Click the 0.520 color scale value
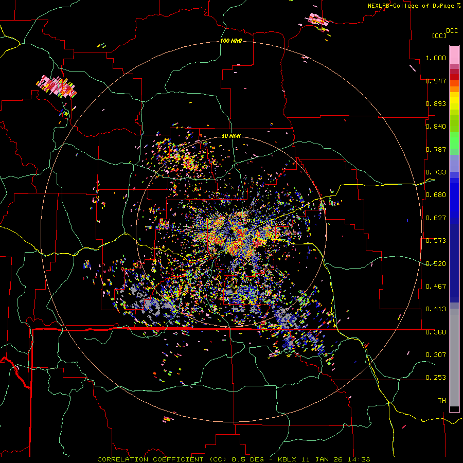 click(x=436, y=264)
